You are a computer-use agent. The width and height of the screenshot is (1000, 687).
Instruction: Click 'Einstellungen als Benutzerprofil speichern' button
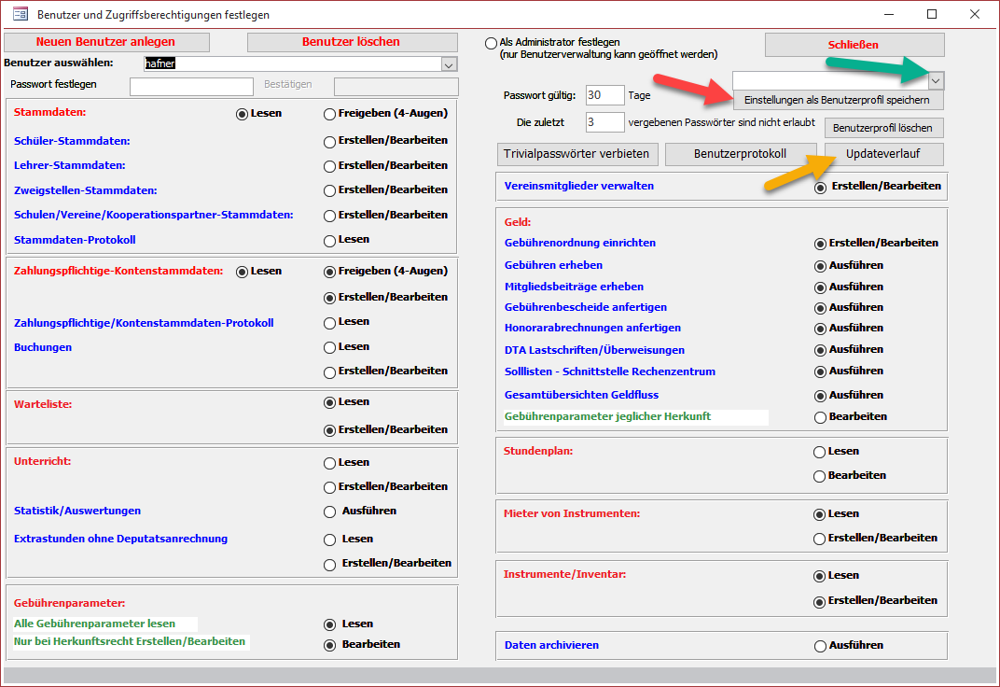pyautogui.click(x=838, y=100)
